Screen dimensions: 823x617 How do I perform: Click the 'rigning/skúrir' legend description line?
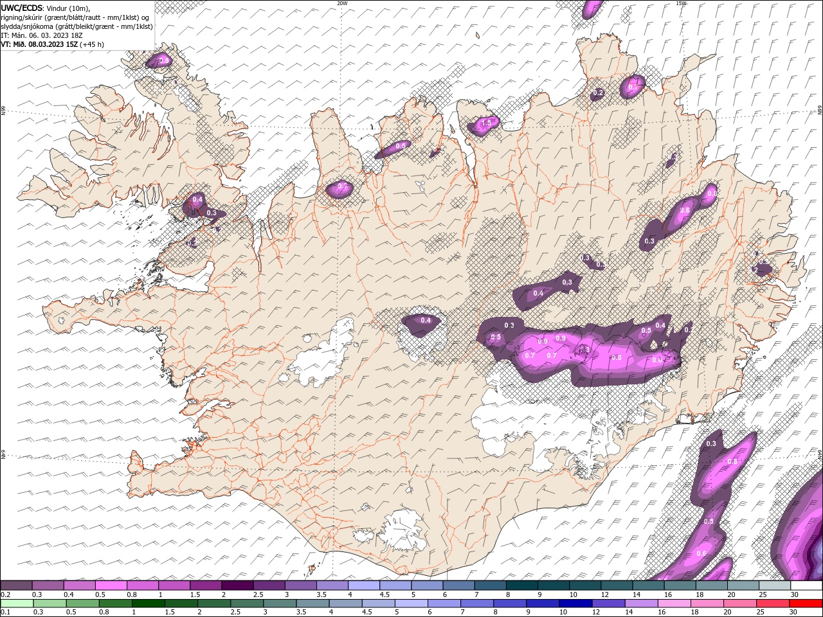[75, 17]
